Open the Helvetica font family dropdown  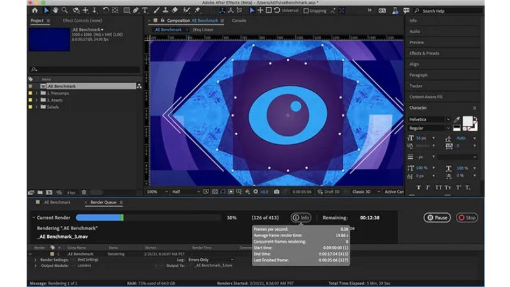448,119
